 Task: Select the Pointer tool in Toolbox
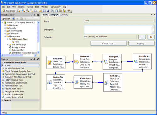pos(20,65)
